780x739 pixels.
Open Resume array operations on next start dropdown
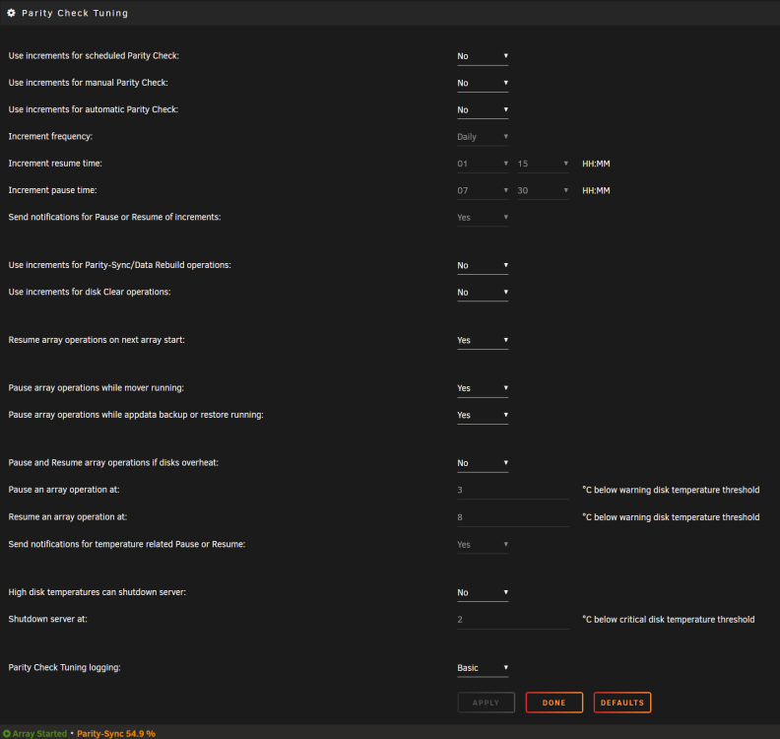(483, 340)
